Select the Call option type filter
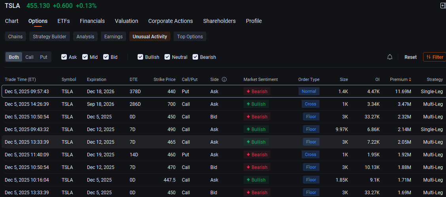 [29, 57]
